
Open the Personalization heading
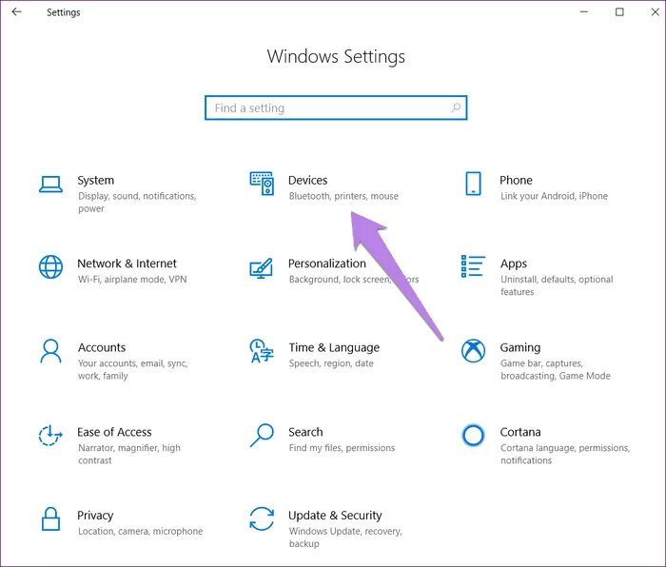click(327, 264)
